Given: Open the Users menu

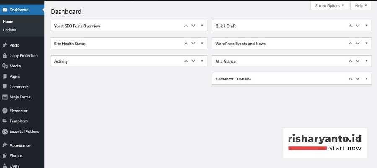Looking at the screenshot, I should 22,165.
